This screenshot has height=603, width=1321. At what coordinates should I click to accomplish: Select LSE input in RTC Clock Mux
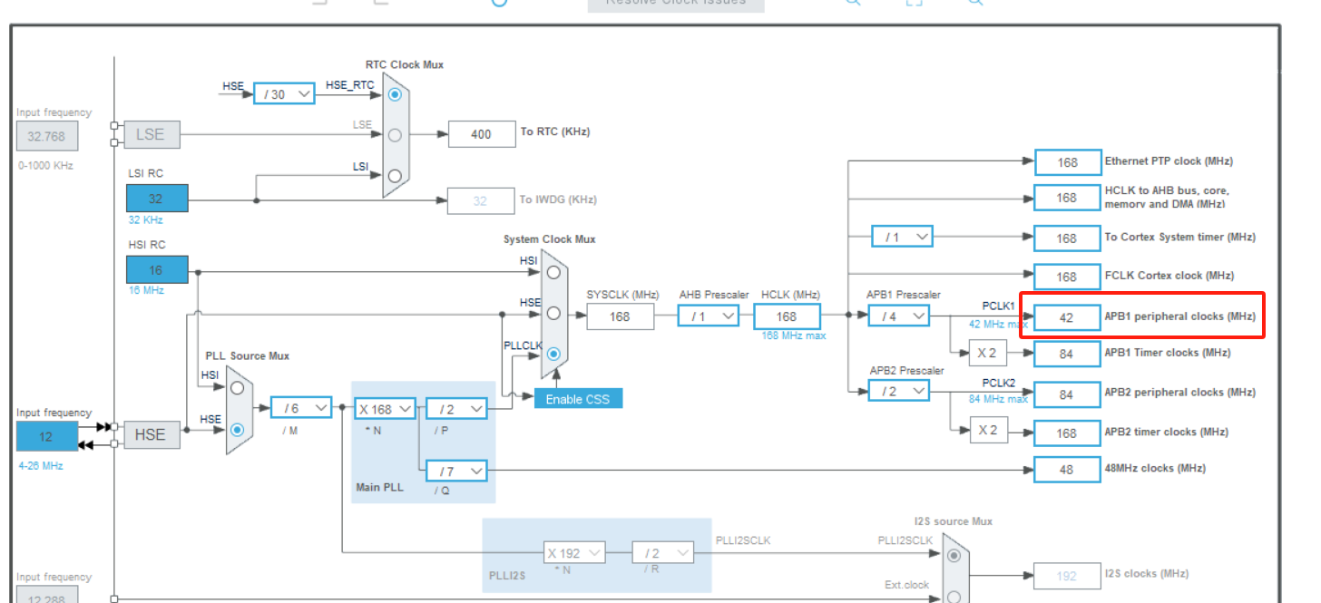click(395, 135)
